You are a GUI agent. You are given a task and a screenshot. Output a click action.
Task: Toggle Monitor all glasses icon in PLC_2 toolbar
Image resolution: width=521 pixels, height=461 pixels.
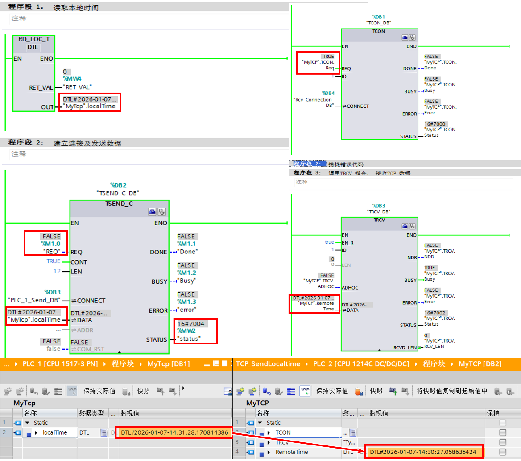tap(305, 391)
